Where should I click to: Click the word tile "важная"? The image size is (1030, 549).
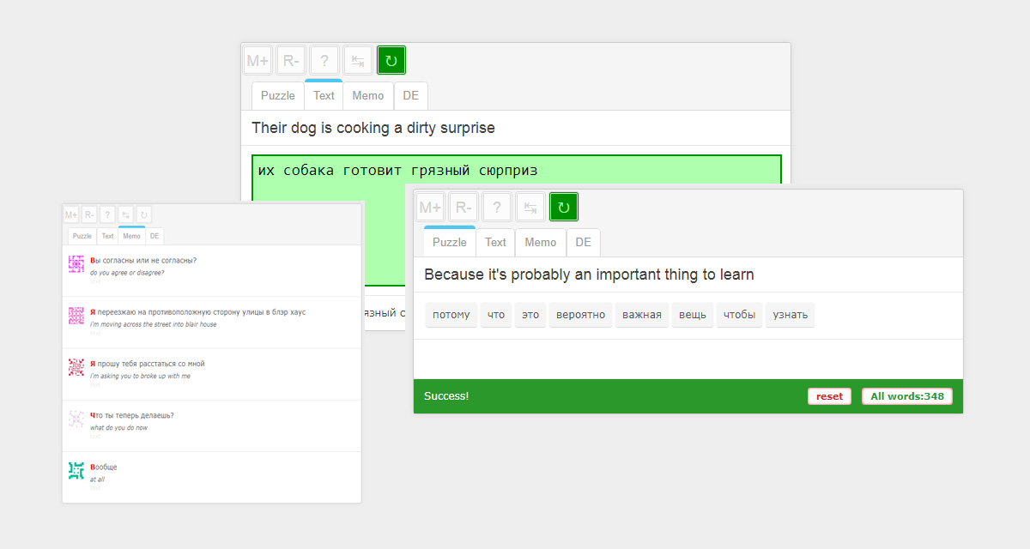[x=642, y=315]
